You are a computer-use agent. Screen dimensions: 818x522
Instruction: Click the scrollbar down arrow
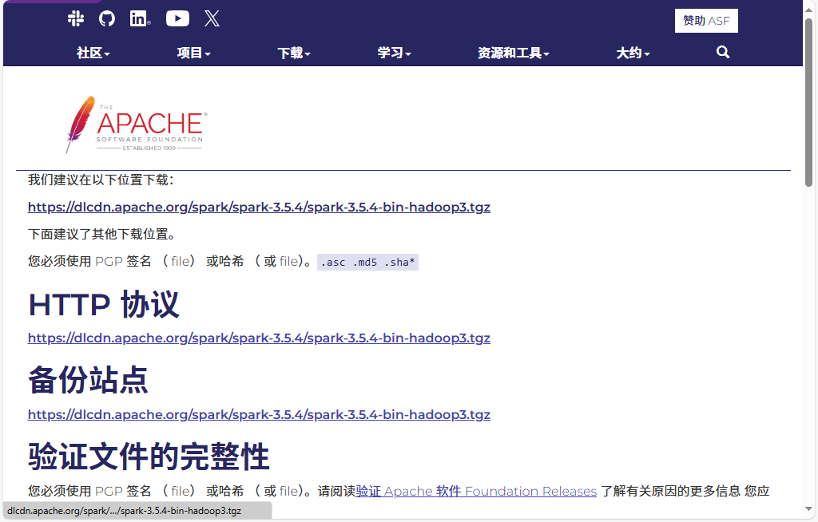[x=808, y=508]
